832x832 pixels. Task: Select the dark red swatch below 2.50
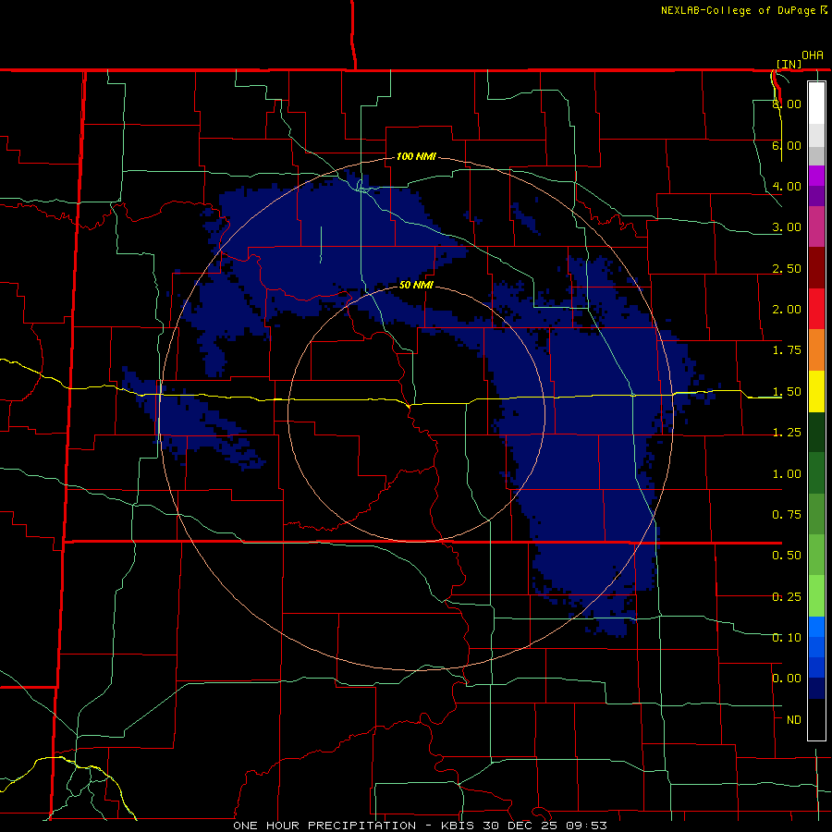(x=816, y=268)
